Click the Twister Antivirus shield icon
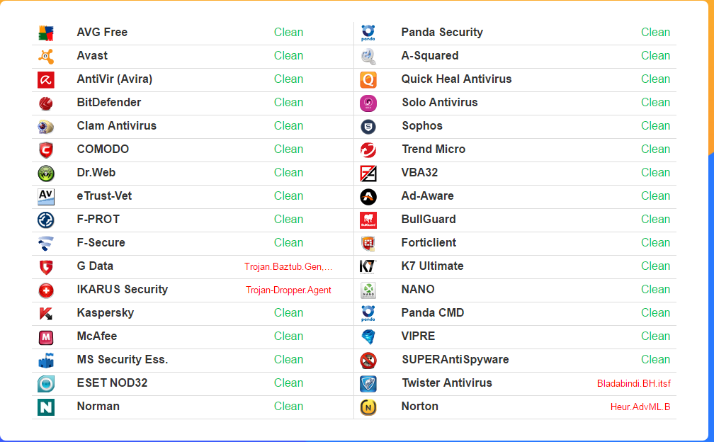 [x=368, y=383]
